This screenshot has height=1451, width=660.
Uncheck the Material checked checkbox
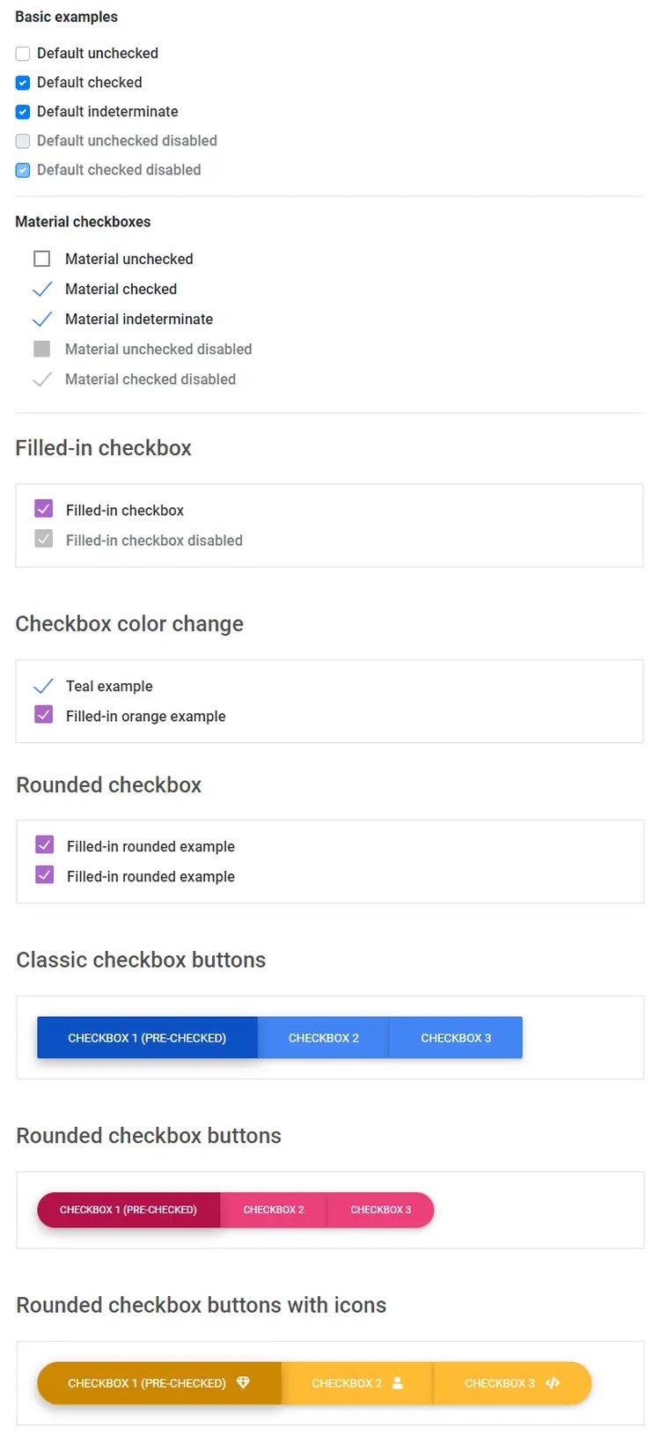point(42,289)
